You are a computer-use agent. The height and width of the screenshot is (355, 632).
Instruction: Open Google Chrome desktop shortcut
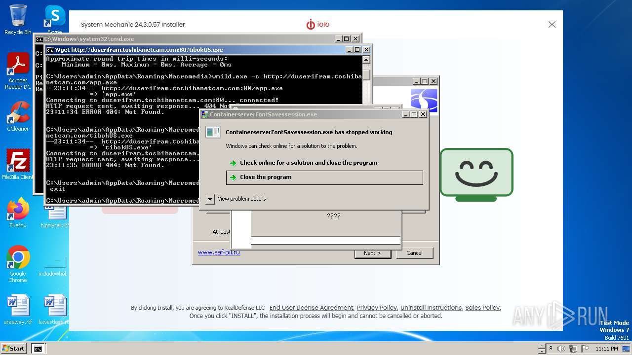(x=18, y=264)
